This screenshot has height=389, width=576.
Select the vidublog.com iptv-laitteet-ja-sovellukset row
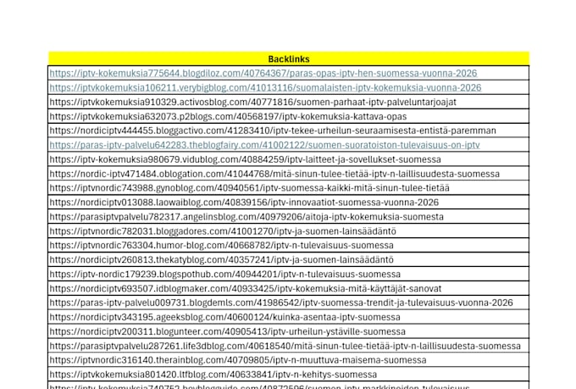(x=288, y=159)
